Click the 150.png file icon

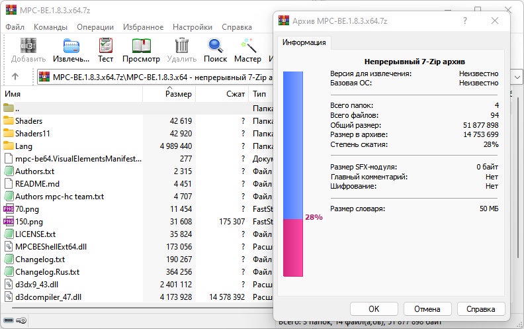pyautogui.click(x=9, y=221)
